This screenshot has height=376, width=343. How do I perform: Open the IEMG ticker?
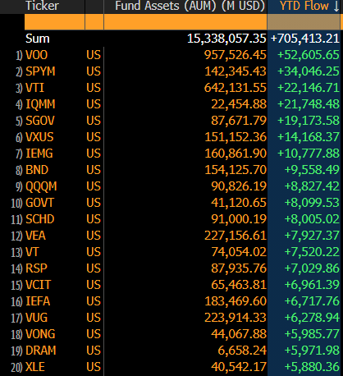tap(39, 154)
